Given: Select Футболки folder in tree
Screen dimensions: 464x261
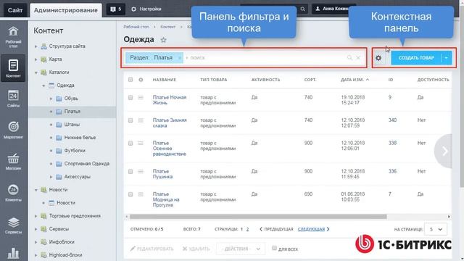Looking at the screenshot, I should (75, 151).
